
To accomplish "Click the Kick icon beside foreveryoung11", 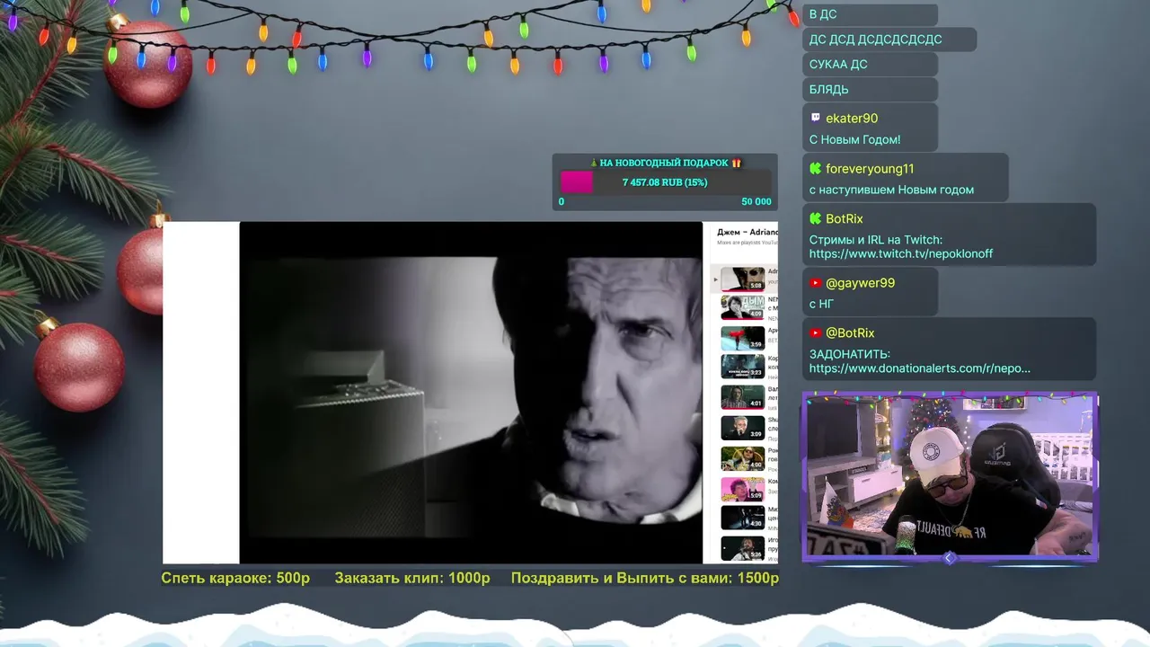I will (x=816, y=168).
